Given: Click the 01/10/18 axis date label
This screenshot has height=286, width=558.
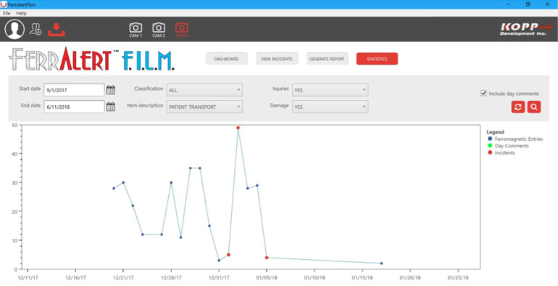Looking at the screenshot, I should point(315,277).
